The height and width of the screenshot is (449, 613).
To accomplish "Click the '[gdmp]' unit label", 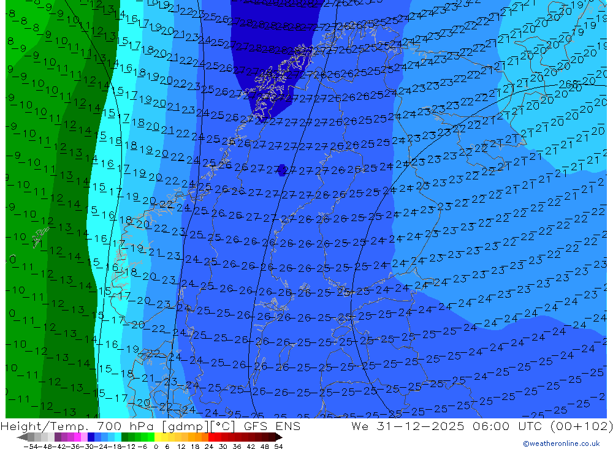I will pos(186,426).
